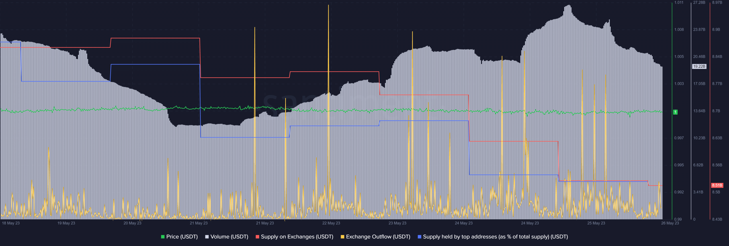Click the 1.011 price axis label

[679, 3]
